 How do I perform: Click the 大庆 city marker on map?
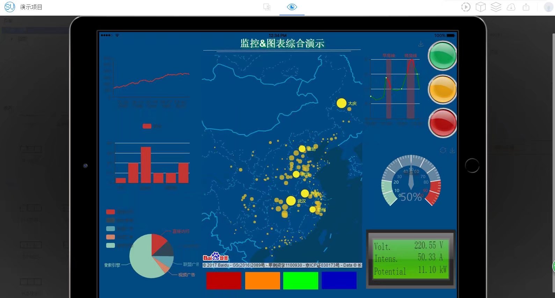[341, 103]
